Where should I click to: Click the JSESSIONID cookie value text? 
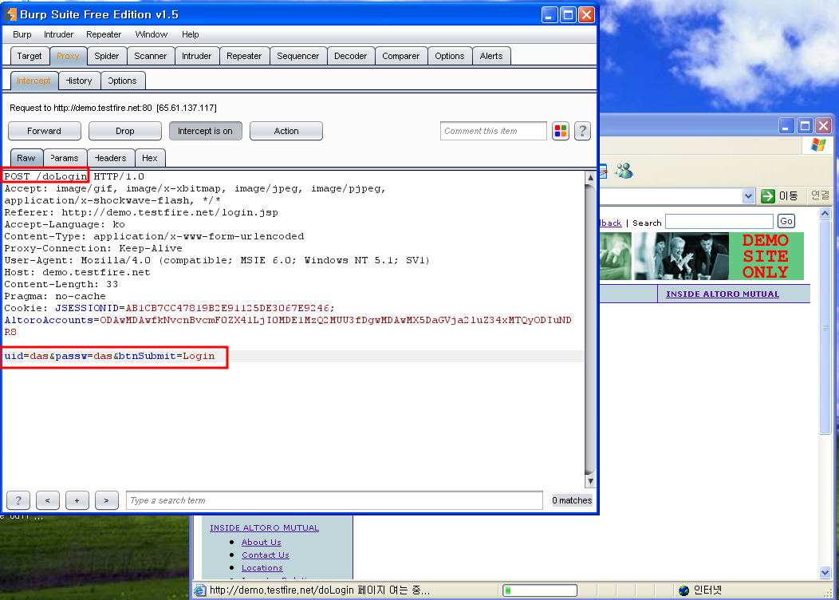(227, 308)
